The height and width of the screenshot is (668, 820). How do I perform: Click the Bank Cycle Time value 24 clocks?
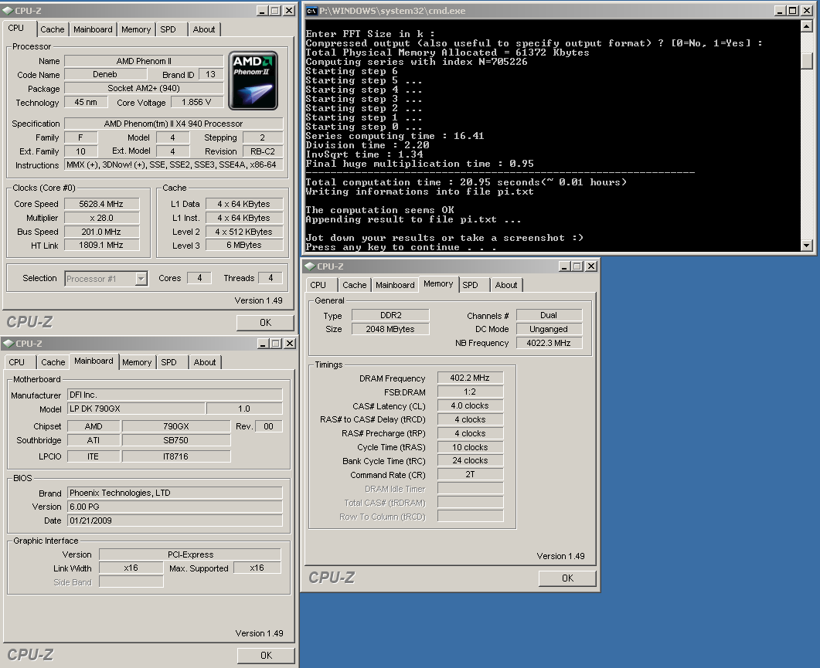[470, 460]
